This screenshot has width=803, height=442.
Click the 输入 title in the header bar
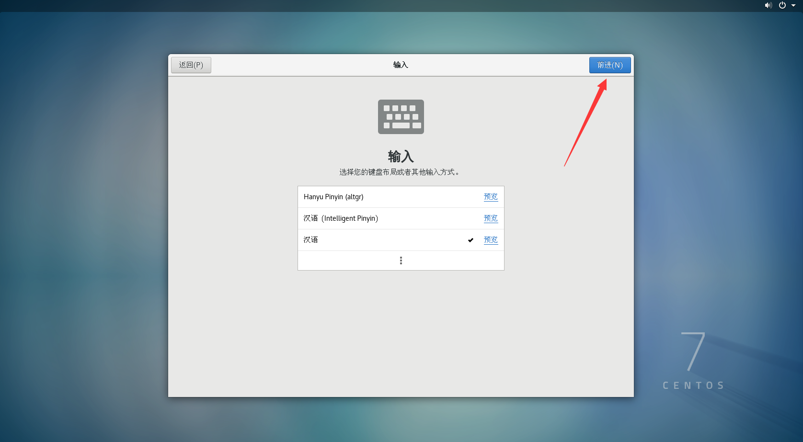point(401,65)
